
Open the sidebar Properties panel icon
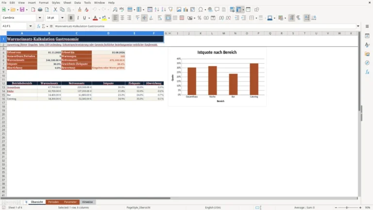[x=367, y=35]
